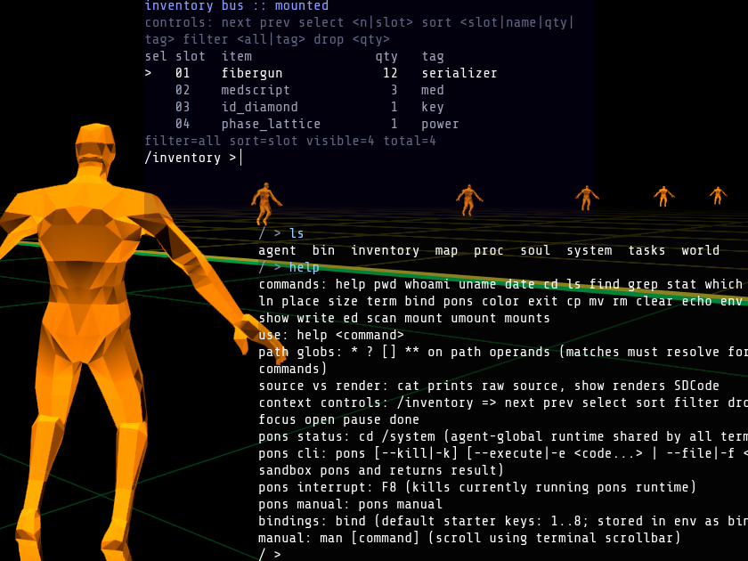Open the bin directory listing entry
Image resolution: width=748 pixels, height=561 pixels.
323,250
